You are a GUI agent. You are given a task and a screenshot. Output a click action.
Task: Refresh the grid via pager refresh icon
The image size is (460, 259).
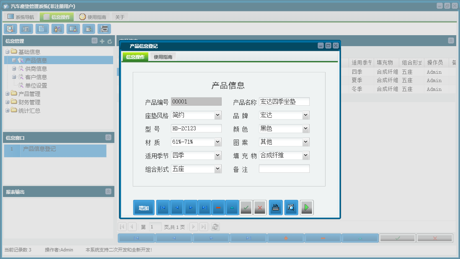[215, 227]
